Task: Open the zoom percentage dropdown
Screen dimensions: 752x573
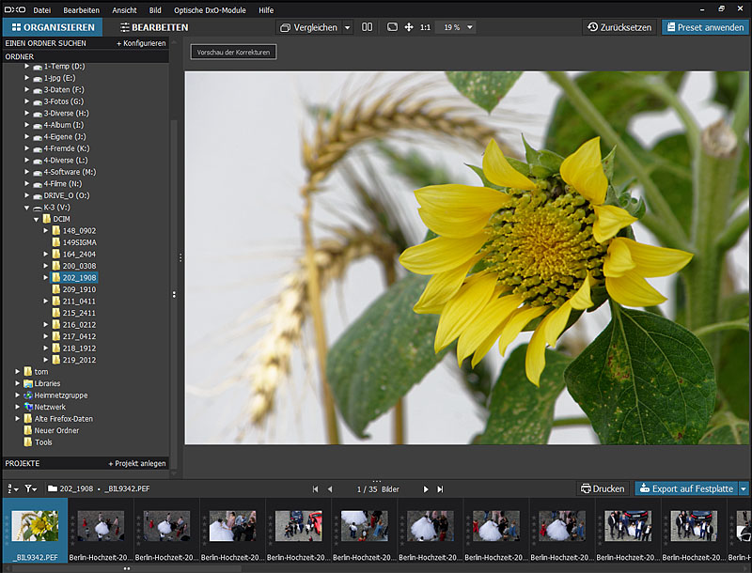Action: (x=468, y=27)
